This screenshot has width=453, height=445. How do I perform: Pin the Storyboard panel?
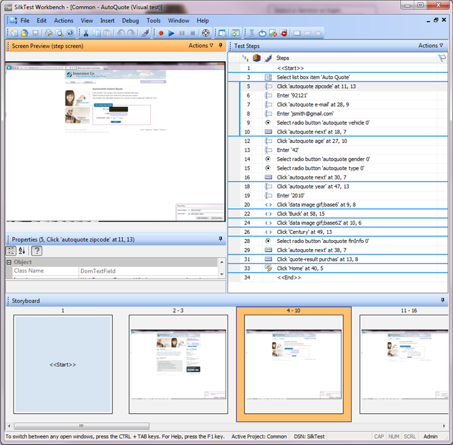point(443,301)
